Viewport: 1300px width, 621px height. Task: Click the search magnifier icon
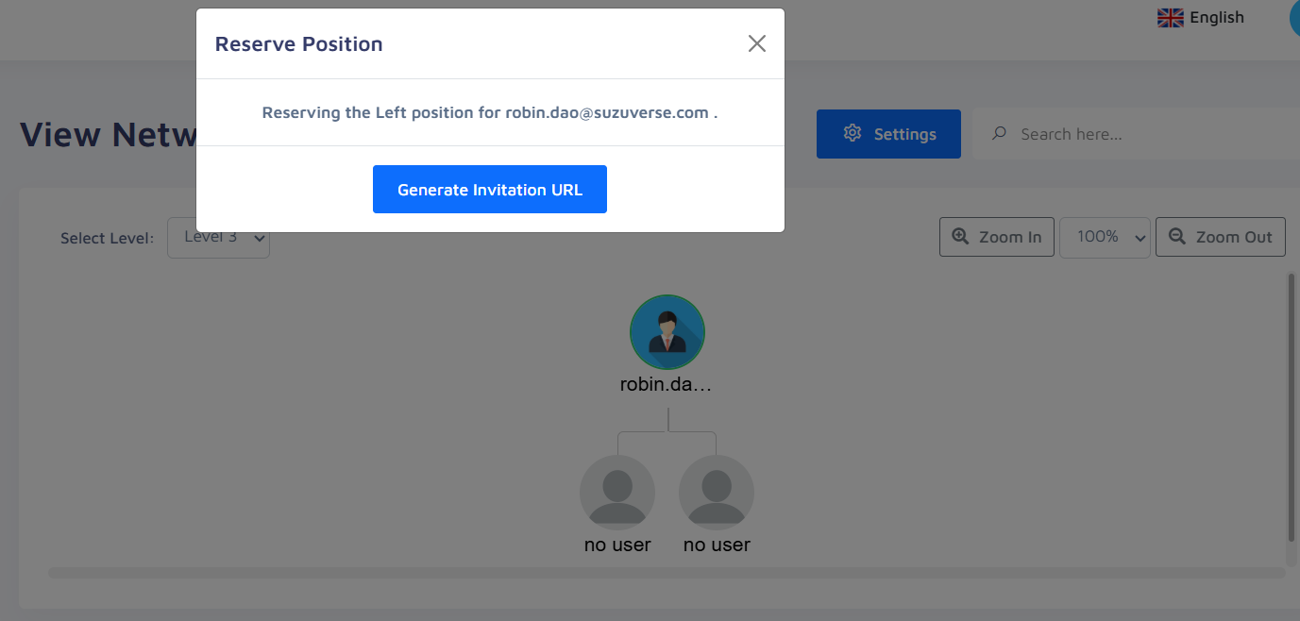[999, 133]
